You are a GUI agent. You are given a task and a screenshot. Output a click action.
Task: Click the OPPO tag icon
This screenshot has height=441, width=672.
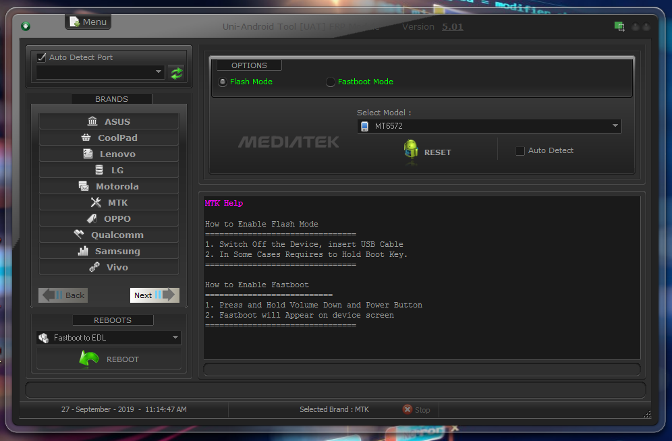[x=92, y=218]
